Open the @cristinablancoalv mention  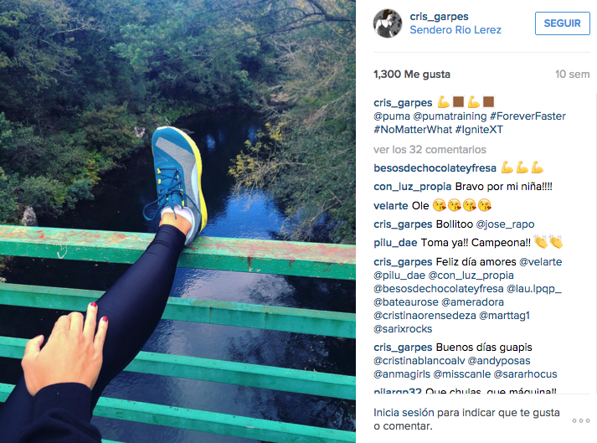[419, 361]
